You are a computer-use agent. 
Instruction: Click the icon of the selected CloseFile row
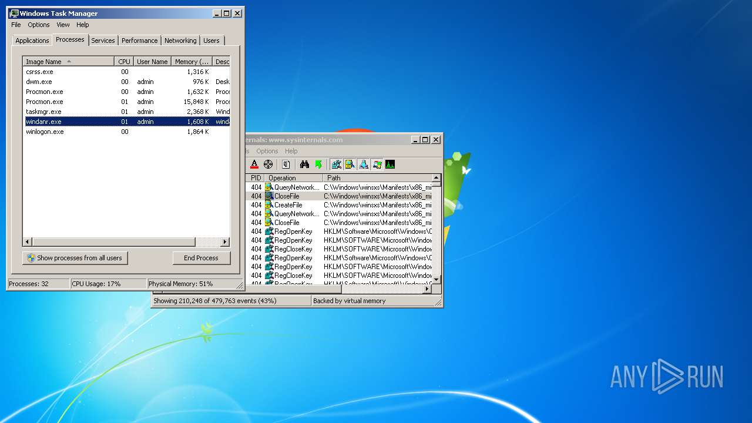coord(269,196)
